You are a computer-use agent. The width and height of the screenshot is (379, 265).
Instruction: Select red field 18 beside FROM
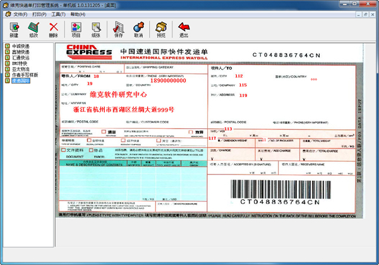point(96,77)
